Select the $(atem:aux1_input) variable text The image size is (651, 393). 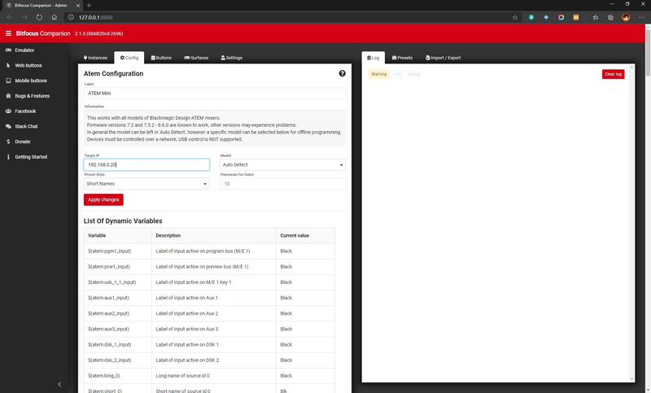pyautogui.click(x=108, y=298)
